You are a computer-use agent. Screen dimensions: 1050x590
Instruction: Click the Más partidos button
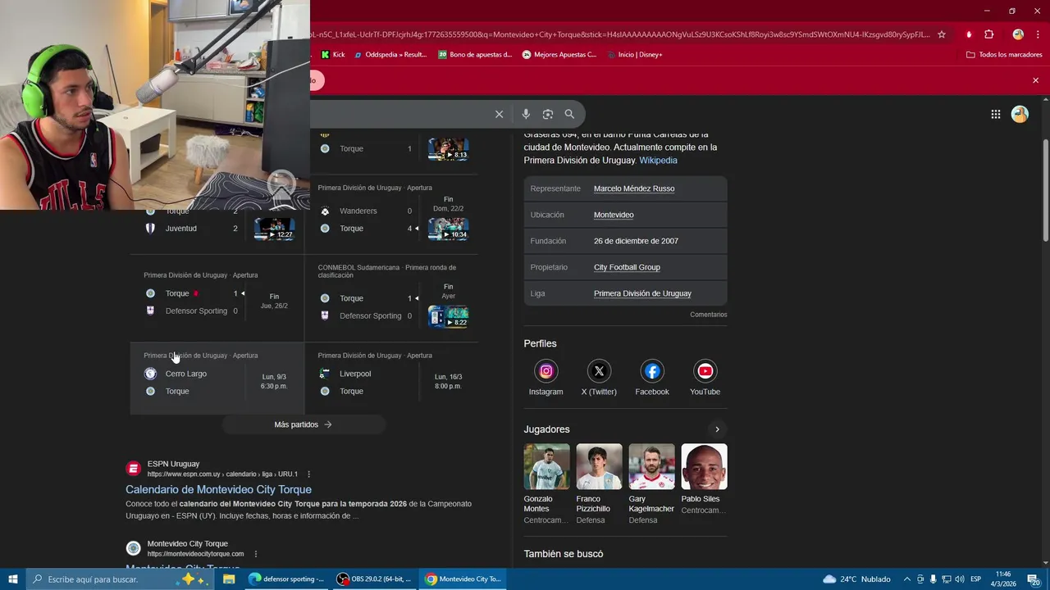[304, 424]
